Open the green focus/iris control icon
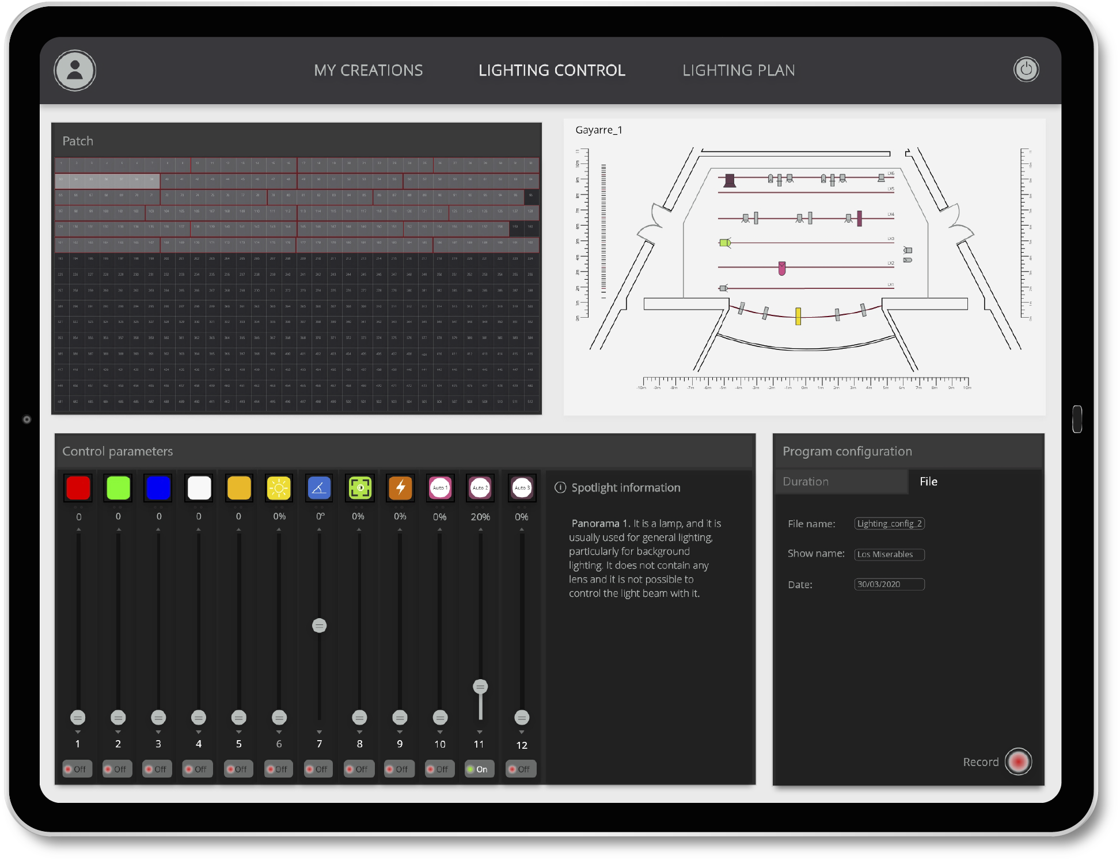The image size is (1120, 861). (360, 487)
